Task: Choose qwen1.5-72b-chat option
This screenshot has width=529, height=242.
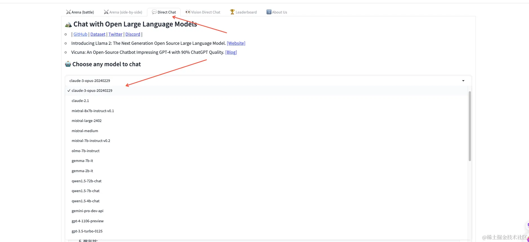Action: coord(266,181)
